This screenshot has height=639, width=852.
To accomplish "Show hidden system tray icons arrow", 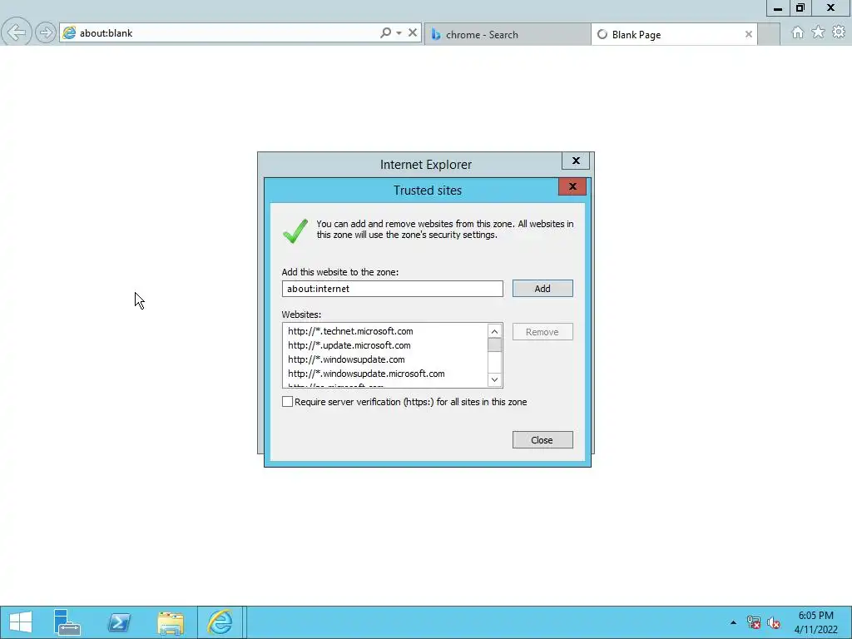I will [x=733, y=622].
